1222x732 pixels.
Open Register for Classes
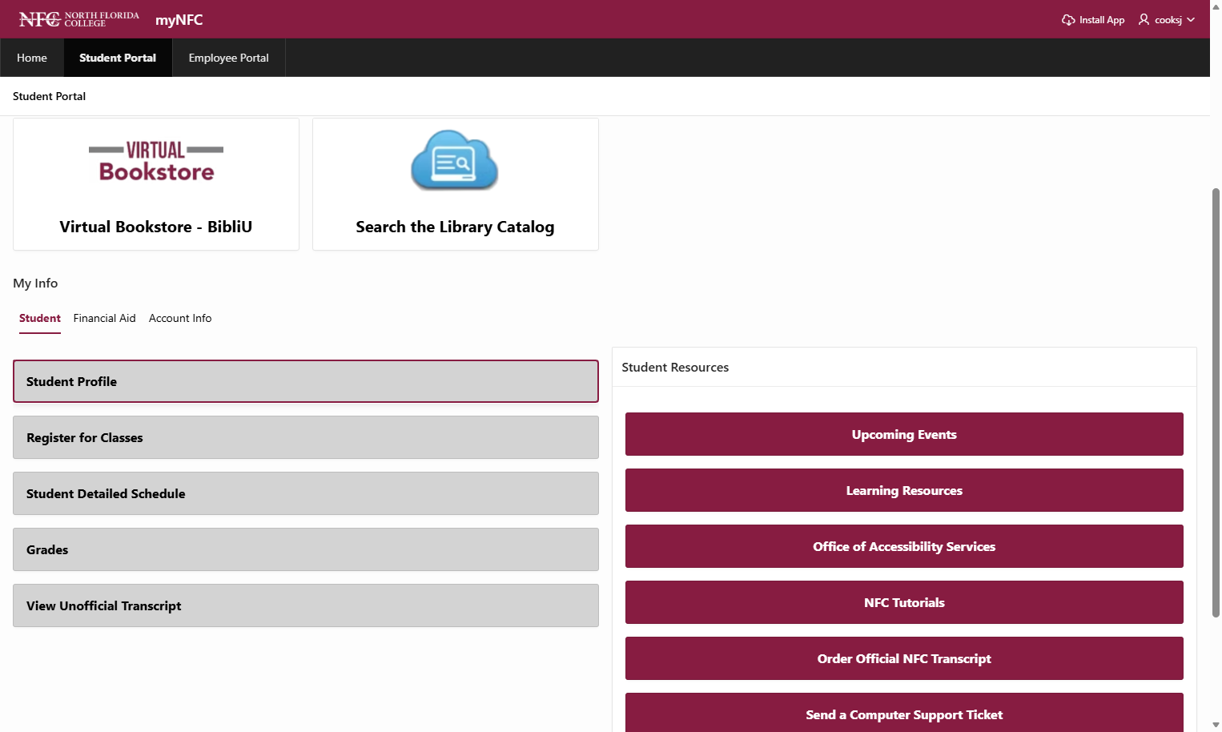pyautogui.click(x=306, y=437)
